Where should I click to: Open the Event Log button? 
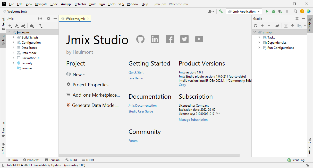(x=296, y=160)
